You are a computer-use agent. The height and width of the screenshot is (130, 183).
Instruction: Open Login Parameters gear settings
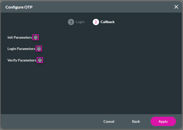pos(39,49)
